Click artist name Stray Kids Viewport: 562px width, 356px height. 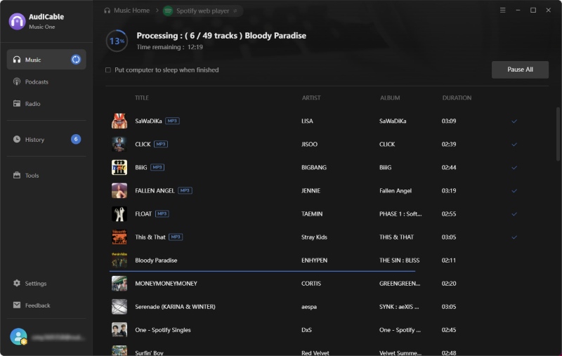point(314,237)
